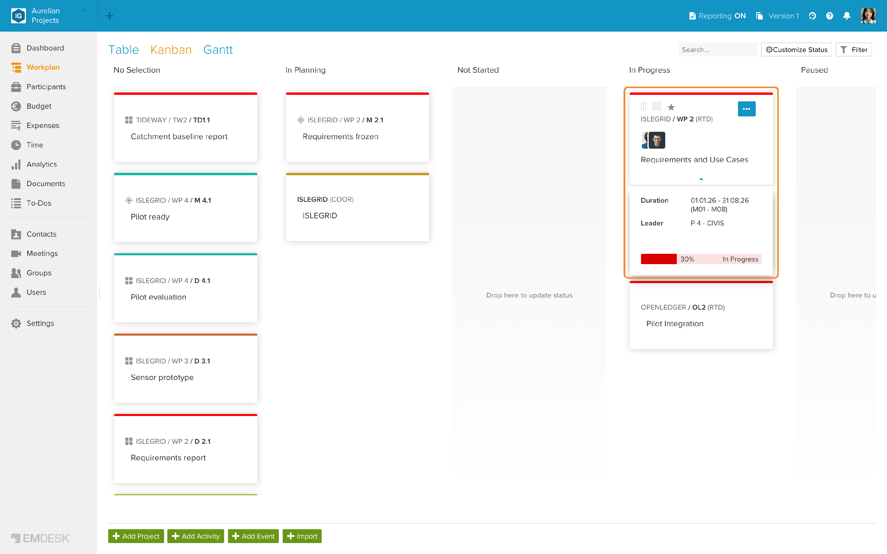Viewport: 887px width, 554px height.
Task: Click the drag handle on WP 2 card
Action: [x=644, y=107]
